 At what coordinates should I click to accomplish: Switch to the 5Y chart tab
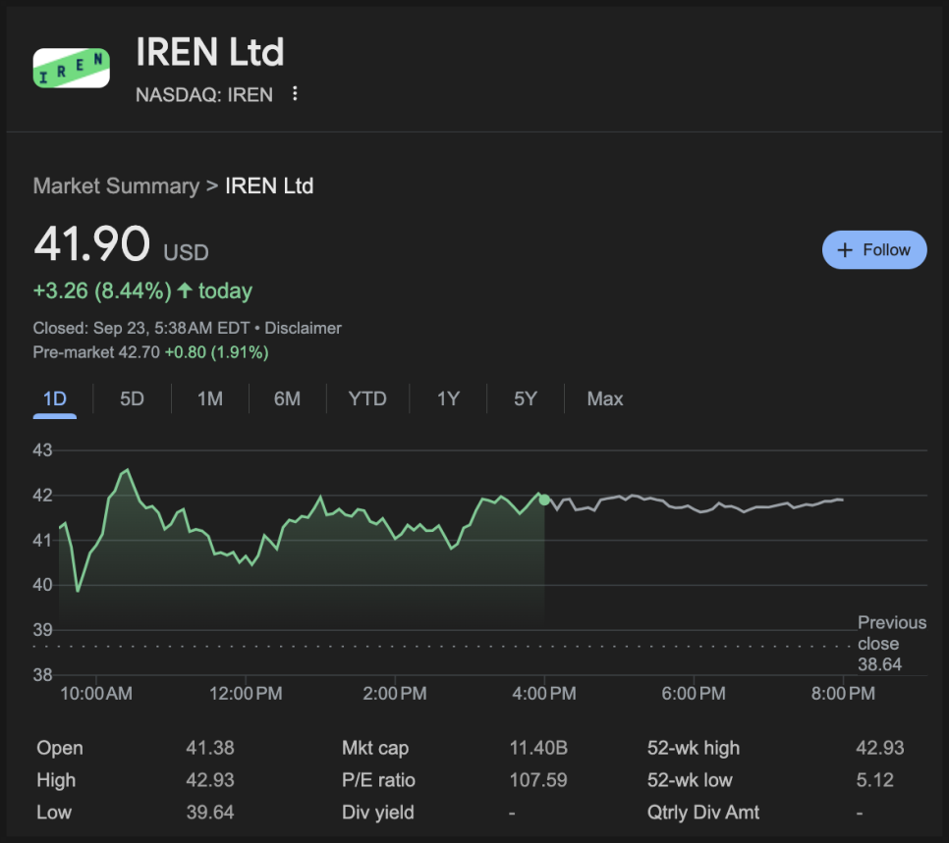pos(526,399)
